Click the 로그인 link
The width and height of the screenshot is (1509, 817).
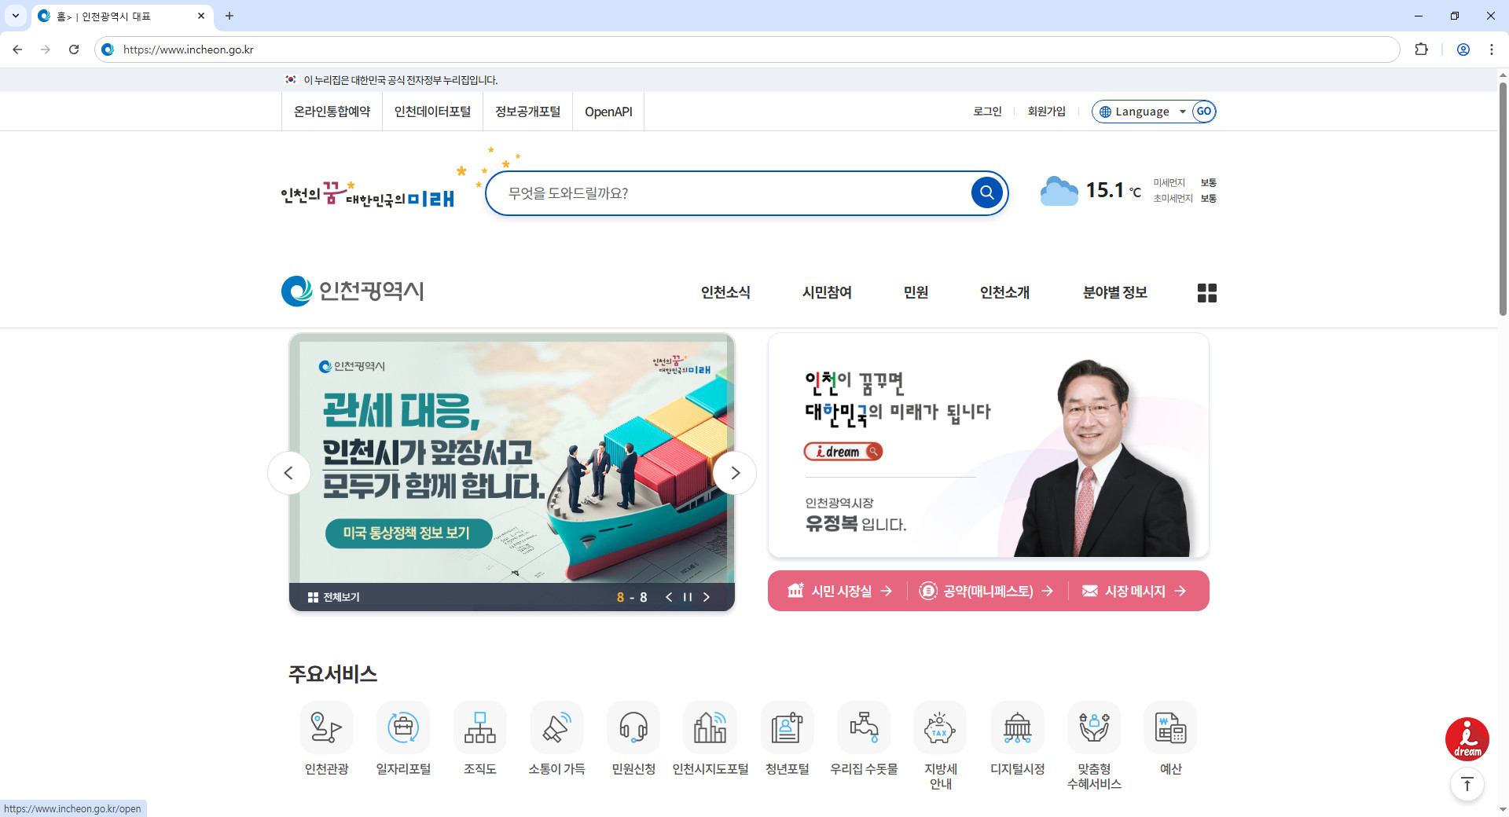click(x=987, y=111)
